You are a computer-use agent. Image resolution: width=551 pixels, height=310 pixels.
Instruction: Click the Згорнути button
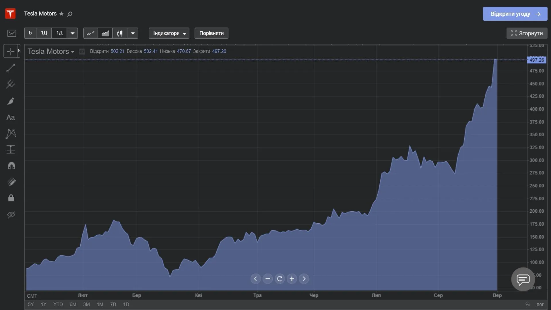[x=527, y=33]
